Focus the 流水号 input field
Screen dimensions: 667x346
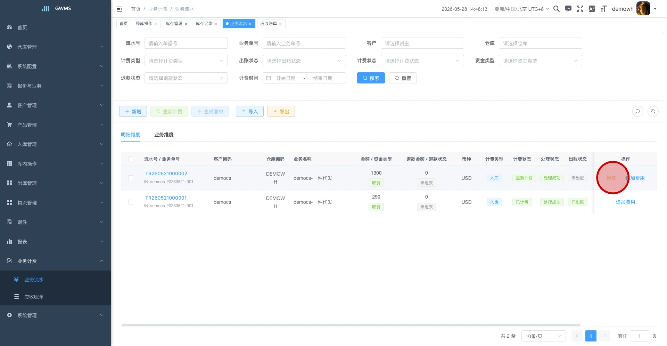tap(186, 43)
